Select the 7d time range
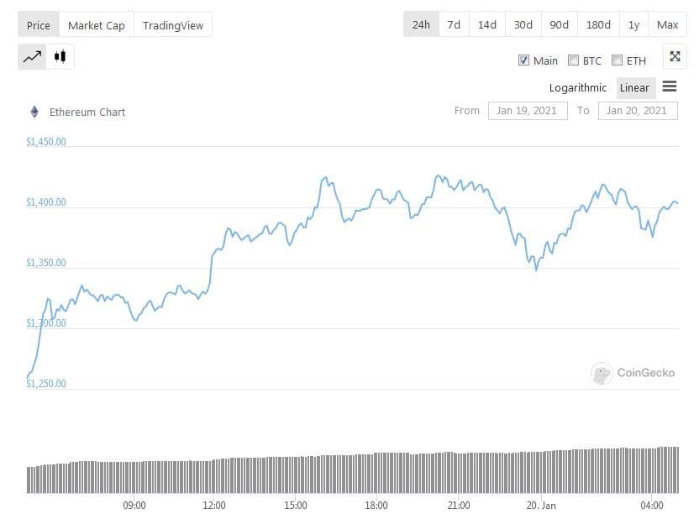The height and width of the screenshot is (519, 699). (x=454, y=24)
